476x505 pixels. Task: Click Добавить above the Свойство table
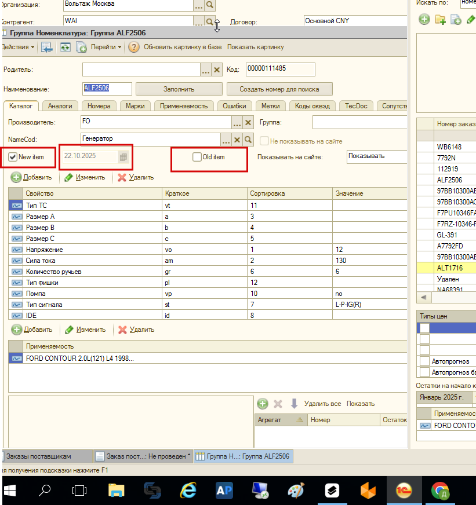point(32,177)
